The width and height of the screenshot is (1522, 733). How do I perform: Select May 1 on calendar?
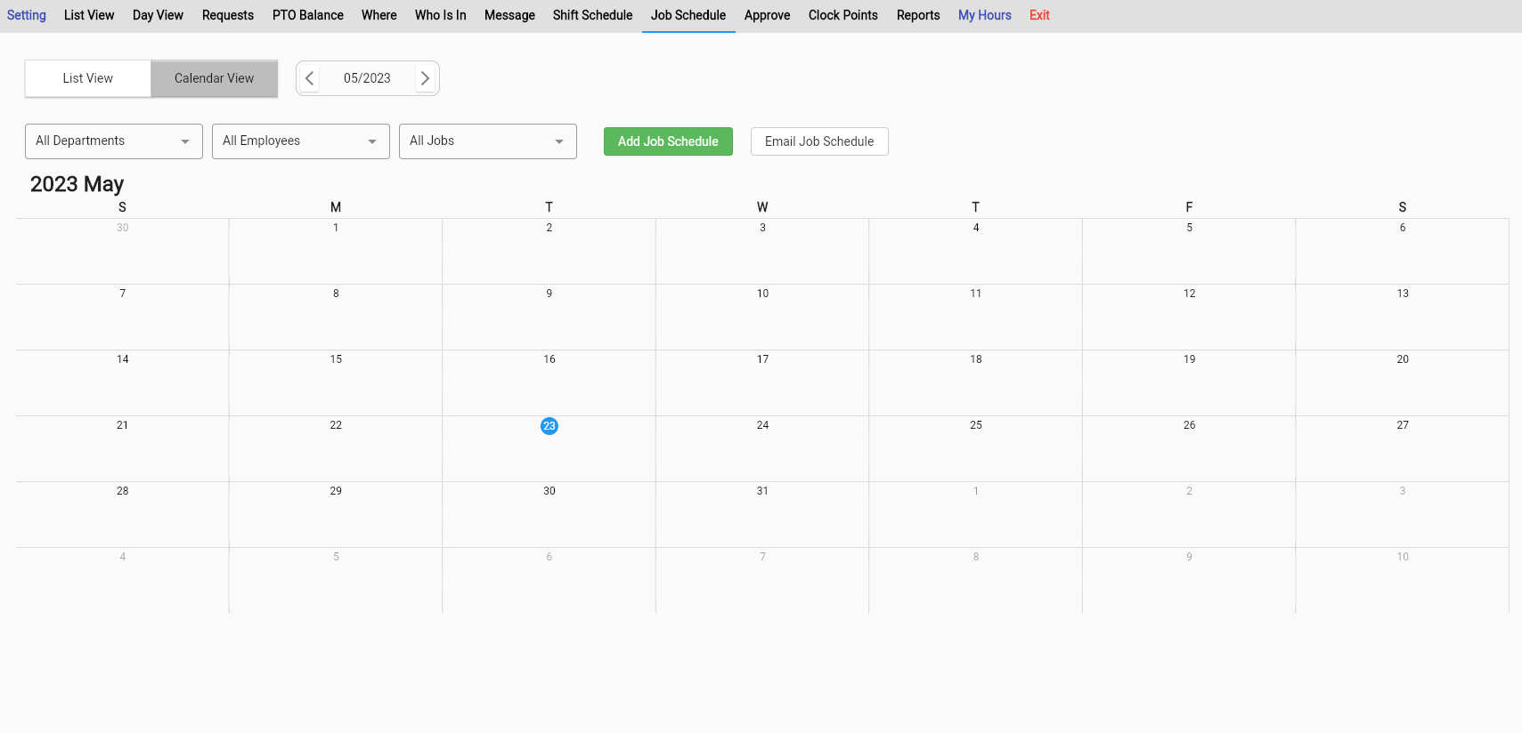click(x=336, y=252)
